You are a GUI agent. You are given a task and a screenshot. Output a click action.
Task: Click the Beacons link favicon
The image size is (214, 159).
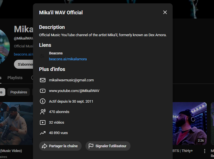click(42, 56)
